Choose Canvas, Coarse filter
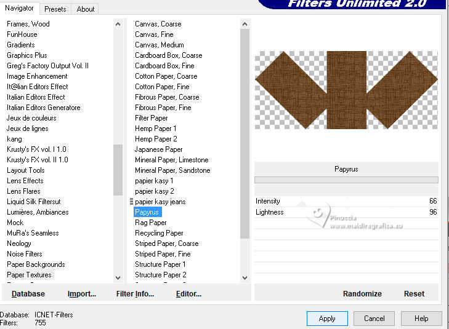 tap(158, 24)
